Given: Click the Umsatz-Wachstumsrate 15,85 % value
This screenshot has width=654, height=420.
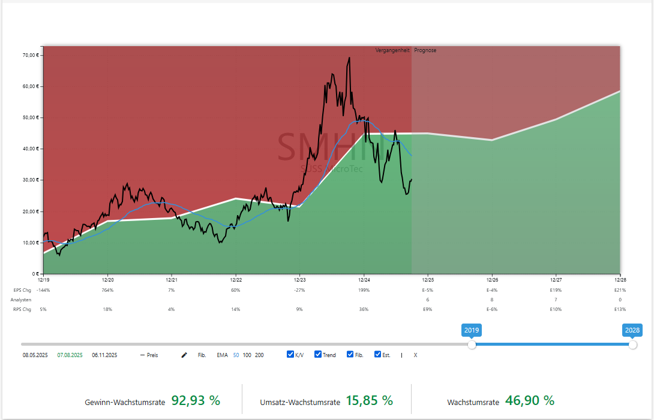Looking at the screenshot, I should point(369,401).
